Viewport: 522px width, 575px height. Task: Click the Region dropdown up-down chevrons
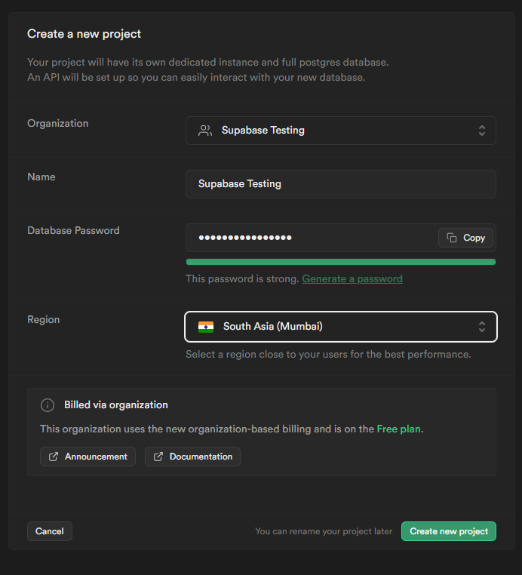coord(482,327)
